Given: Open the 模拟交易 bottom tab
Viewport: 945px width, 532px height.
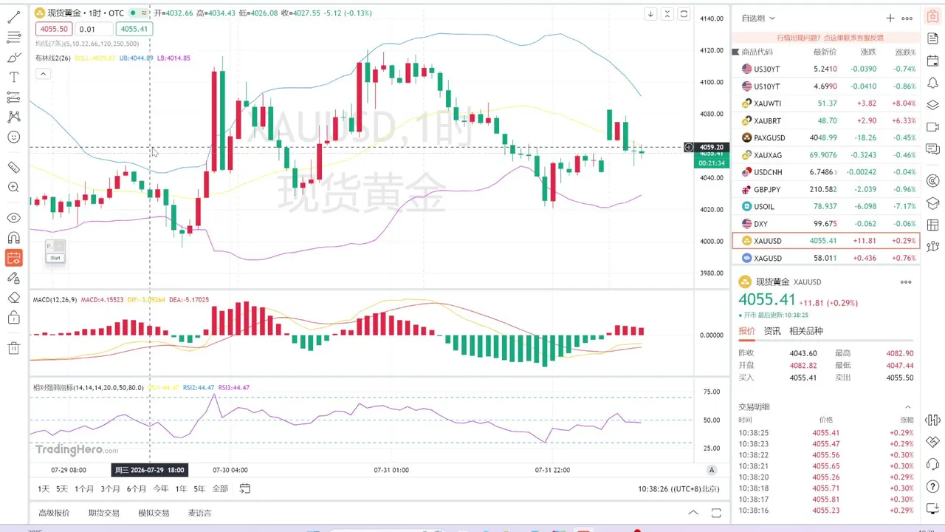Looking at the screenshot, I should tap(154, 513).
